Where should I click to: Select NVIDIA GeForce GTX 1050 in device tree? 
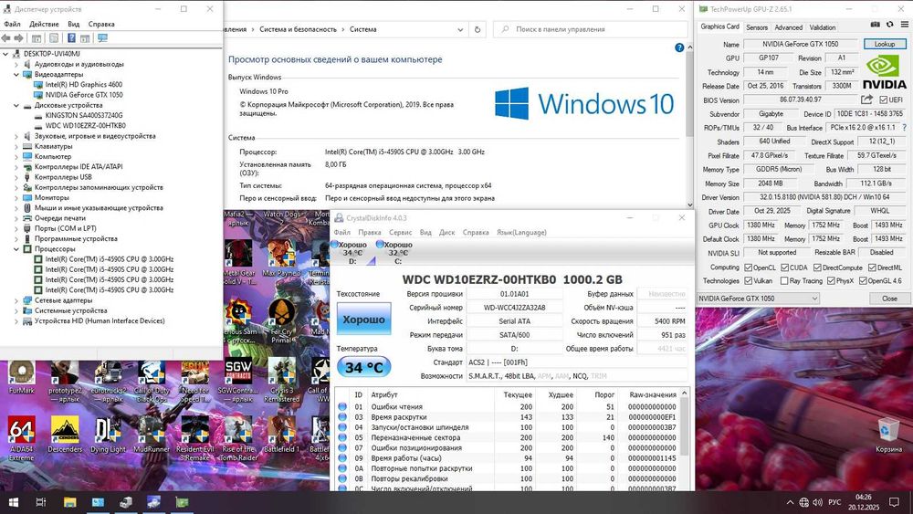[84, 95]
